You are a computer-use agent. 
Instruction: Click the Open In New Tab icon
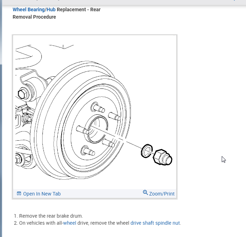[x=19, y=194]
